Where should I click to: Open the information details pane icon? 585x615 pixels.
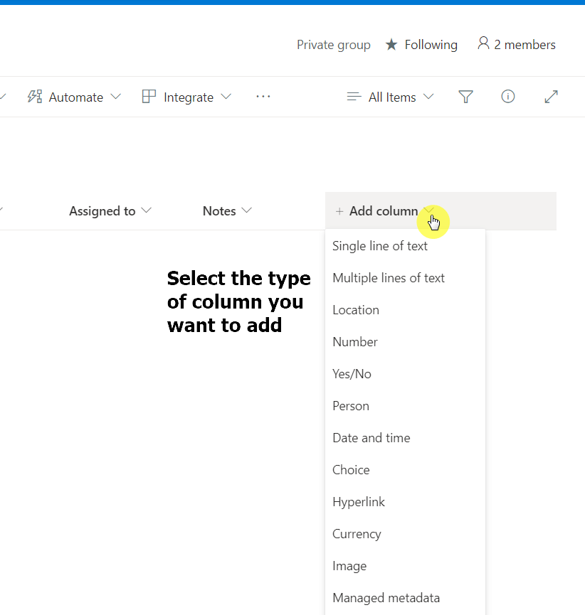pyautogui.click(x=507, y=97)
